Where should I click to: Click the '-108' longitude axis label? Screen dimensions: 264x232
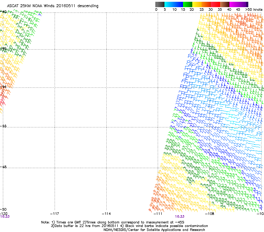click(209, 214)
